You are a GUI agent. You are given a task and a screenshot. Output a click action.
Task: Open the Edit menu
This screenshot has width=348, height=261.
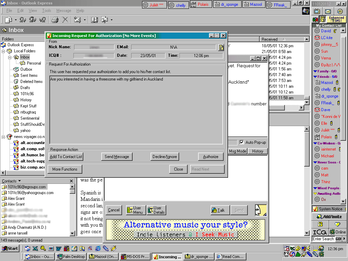(20, 11)
